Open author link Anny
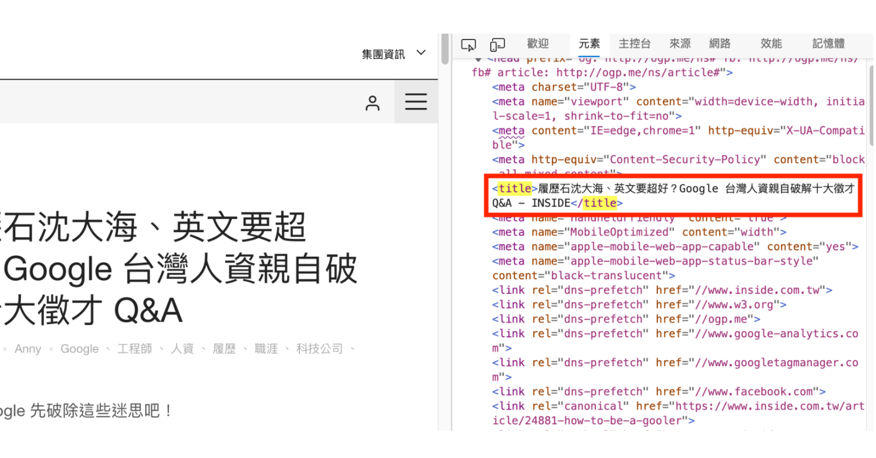Screen dimensions: 876x458 (28, 349)
